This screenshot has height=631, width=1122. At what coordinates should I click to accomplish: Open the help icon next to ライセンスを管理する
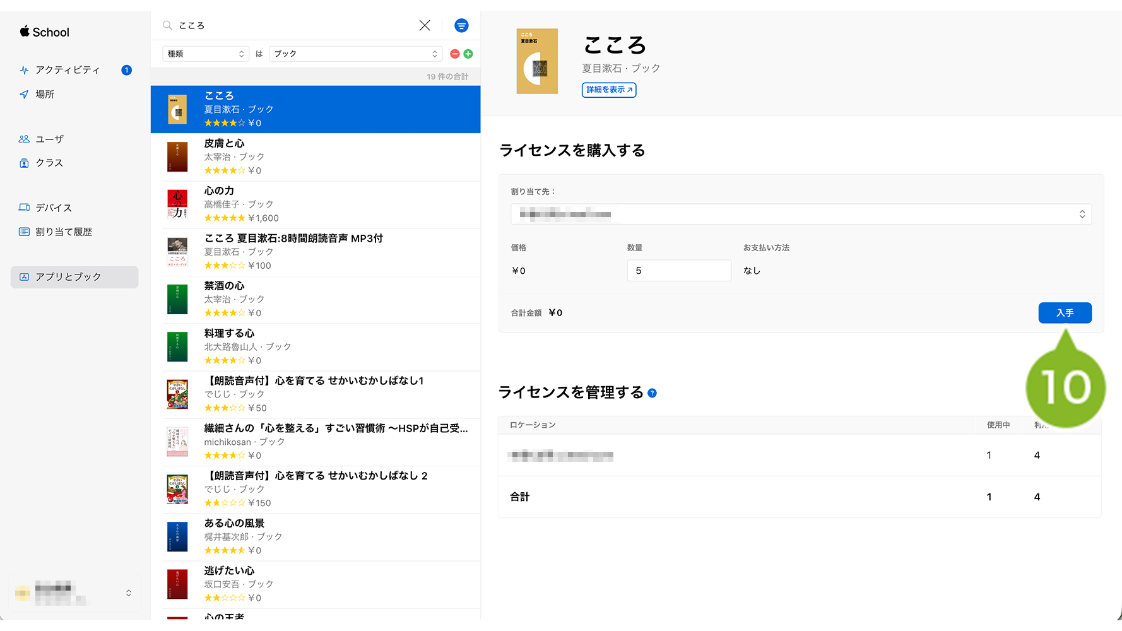coord(653,393)
